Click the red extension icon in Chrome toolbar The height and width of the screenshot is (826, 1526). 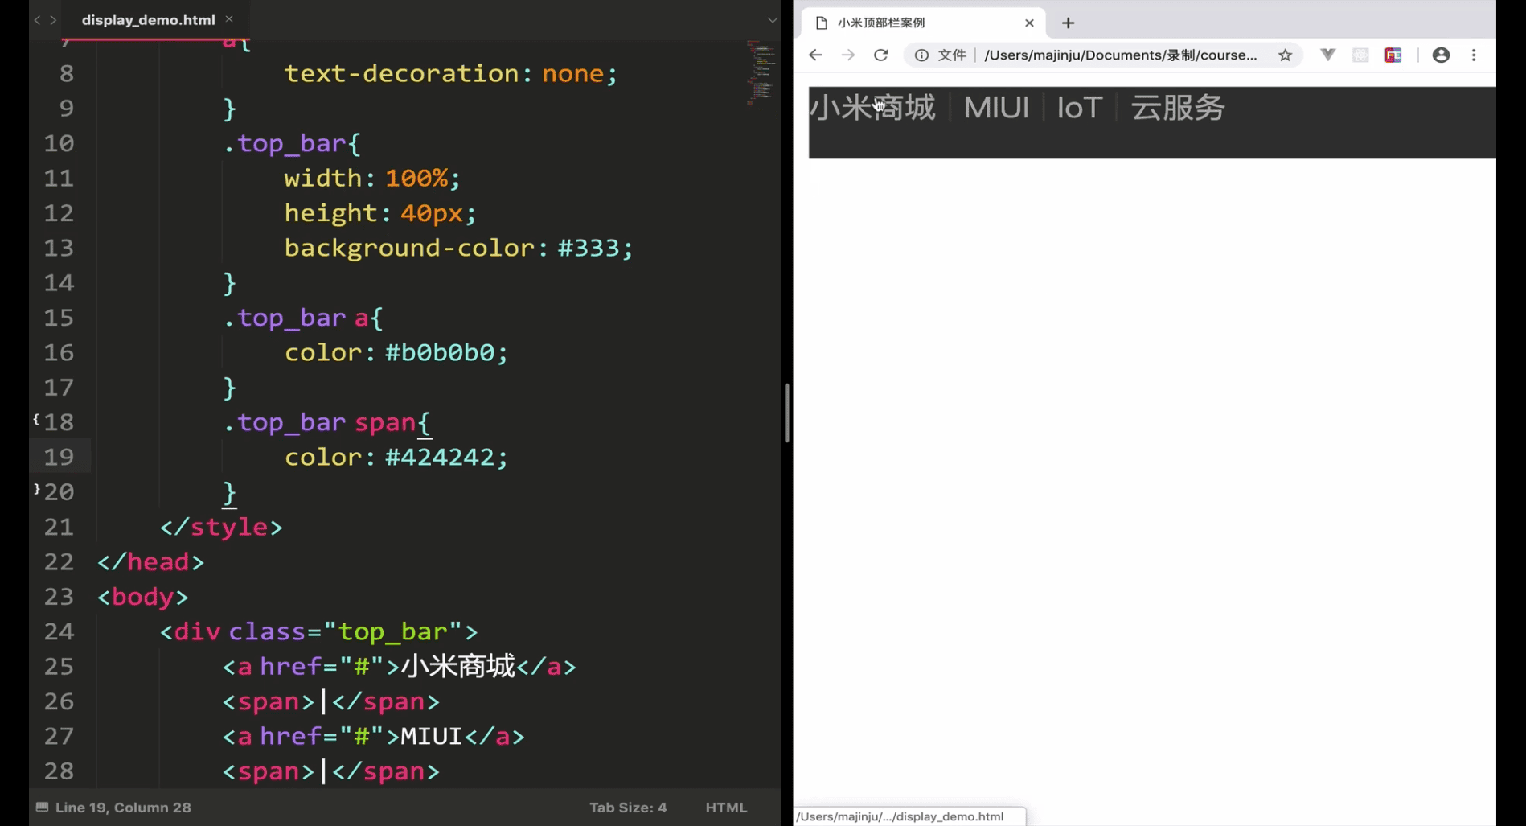coord(1393,55)
